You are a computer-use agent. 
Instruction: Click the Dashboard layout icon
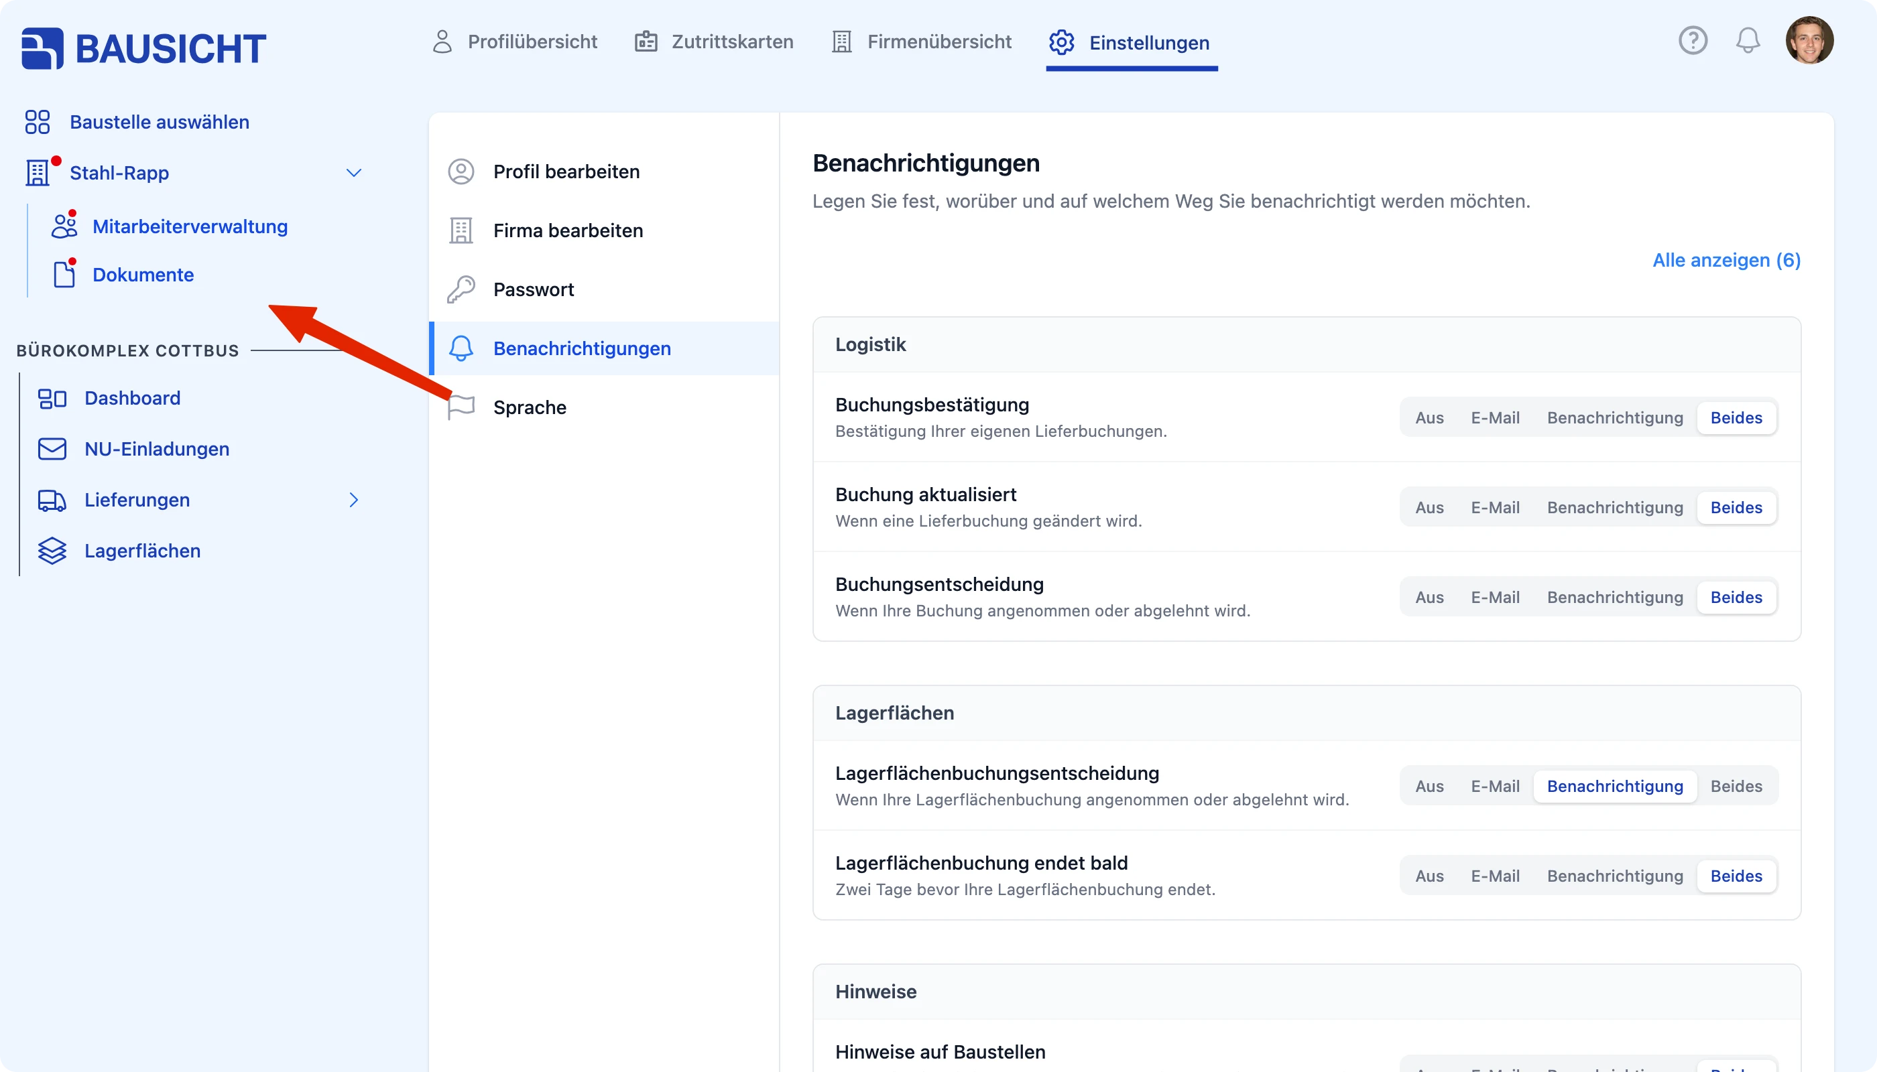pos(52,399)
